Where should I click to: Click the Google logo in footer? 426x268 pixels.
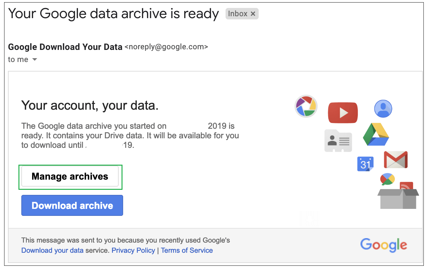pos(384,245)
